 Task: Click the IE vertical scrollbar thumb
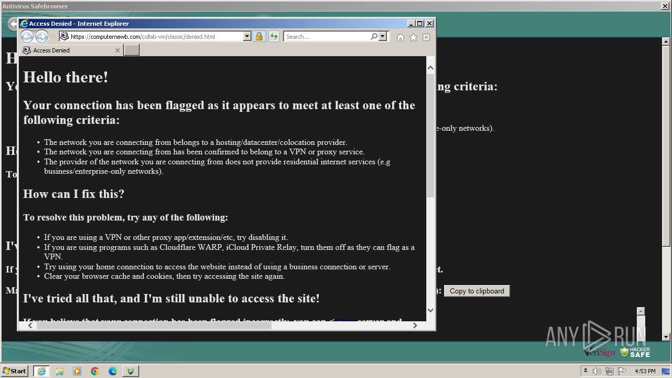(x=430, y=135)
